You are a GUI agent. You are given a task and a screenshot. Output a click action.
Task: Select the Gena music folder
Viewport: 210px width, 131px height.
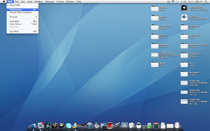click(x=155, y=27)
